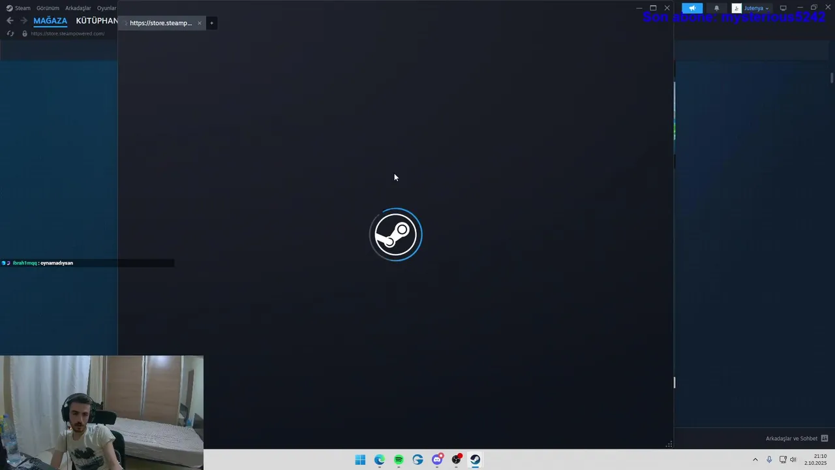Image resolution: width=835 pixels, height=470 pixels.
Task: Open OBS Studio from taskbar
Action: [456, 460]
